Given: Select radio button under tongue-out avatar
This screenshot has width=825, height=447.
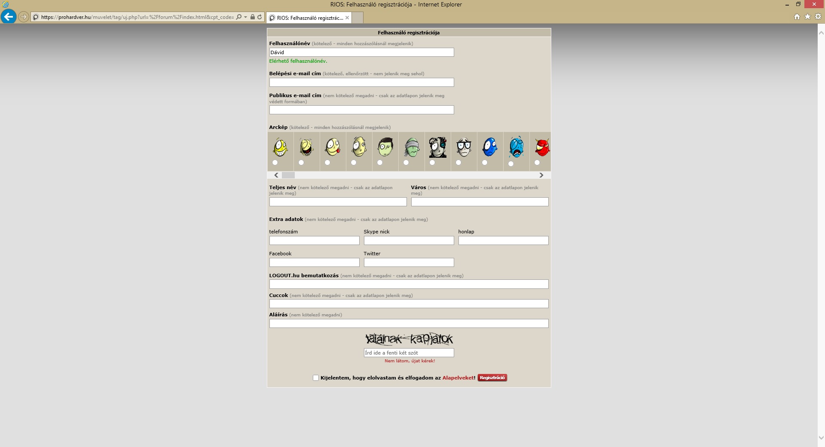Looking at the screenshot, I should (327, 162).
